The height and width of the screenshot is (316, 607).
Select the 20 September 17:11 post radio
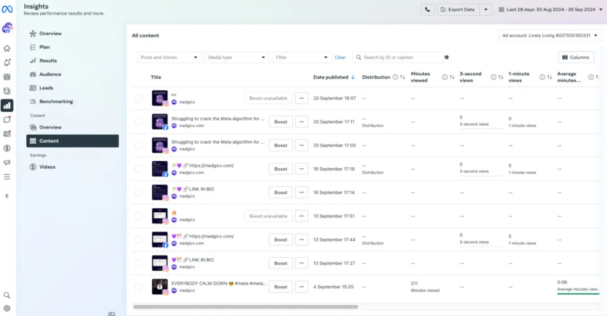138,121
